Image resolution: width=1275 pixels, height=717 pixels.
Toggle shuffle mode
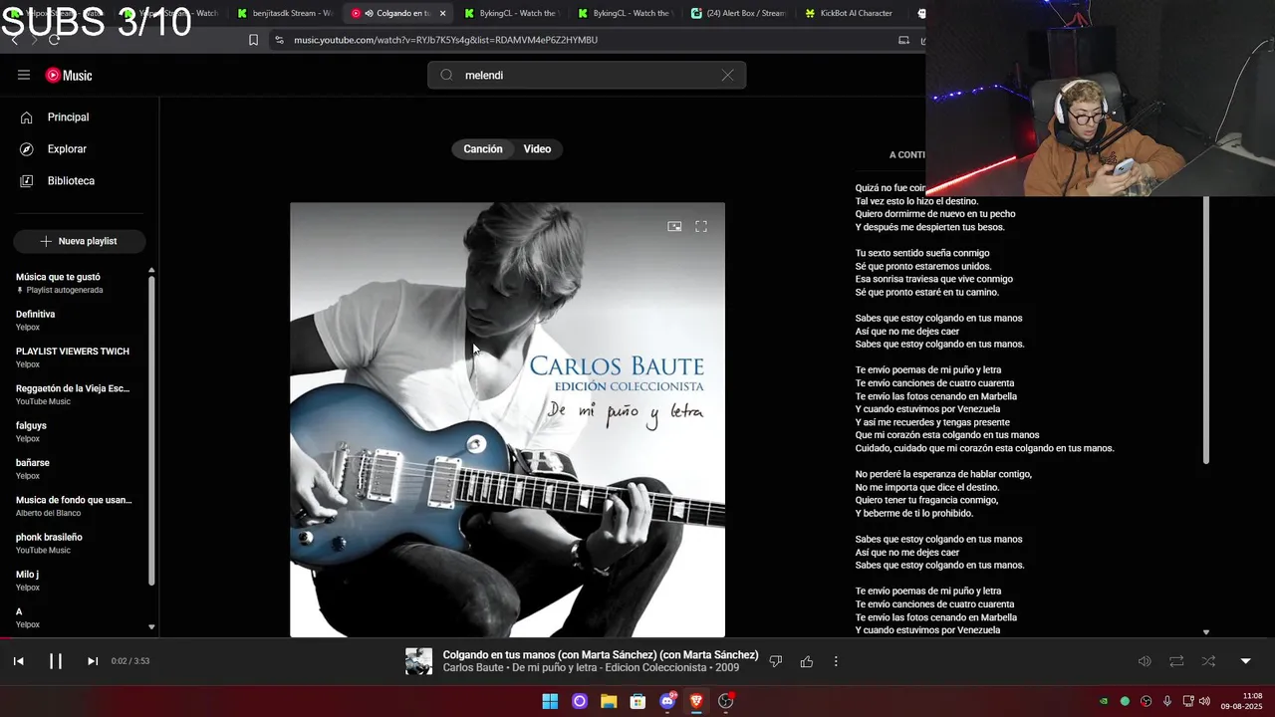[1208, 661]
